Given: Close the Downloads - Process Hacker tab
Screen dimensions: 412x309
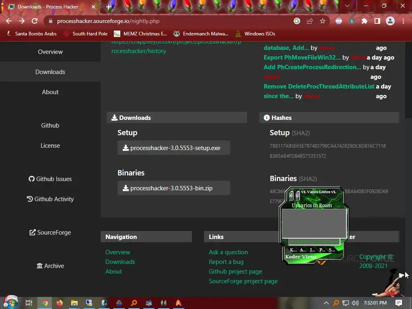Looking at the screenshot, I should (x=93, y=7).
